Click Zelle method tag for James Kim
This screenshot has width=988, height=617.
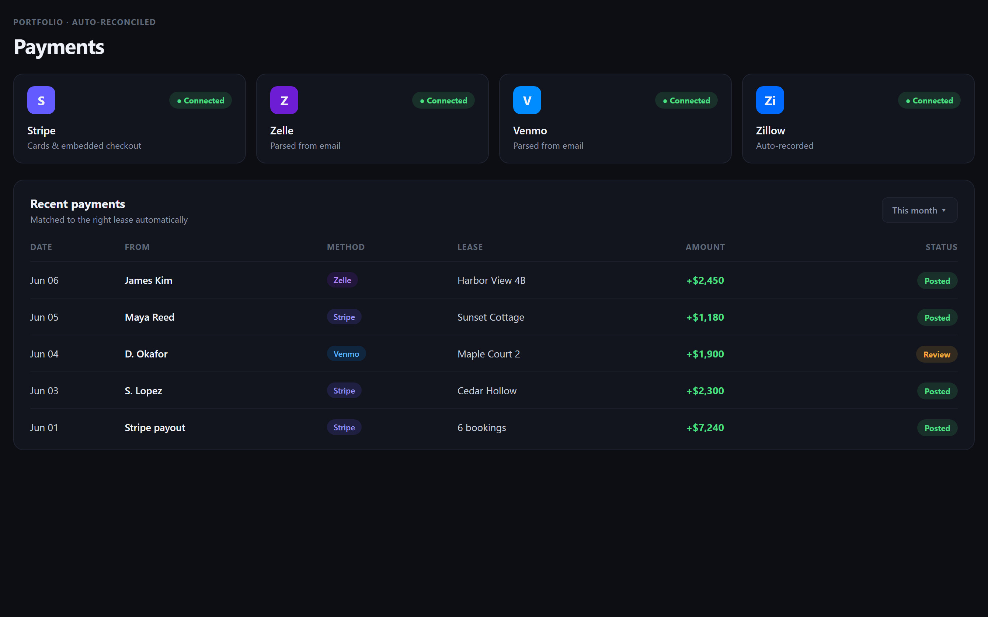[x=342, y=280]
